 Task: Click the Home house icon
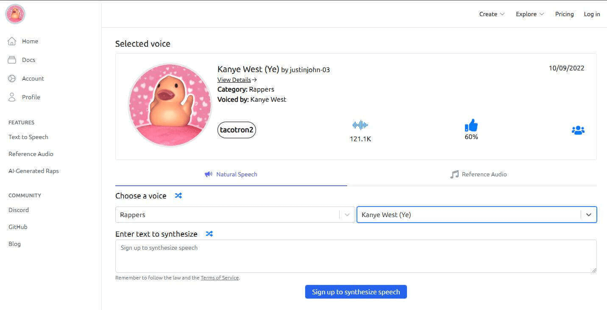[x=12, y=41]
